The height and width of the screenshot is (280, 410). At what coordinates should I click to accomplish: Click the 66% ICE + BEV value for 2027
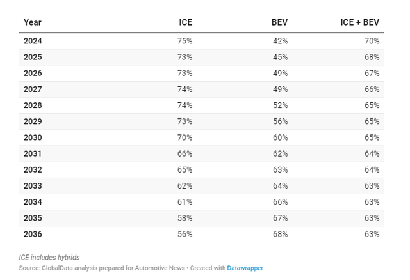point(372,89)
